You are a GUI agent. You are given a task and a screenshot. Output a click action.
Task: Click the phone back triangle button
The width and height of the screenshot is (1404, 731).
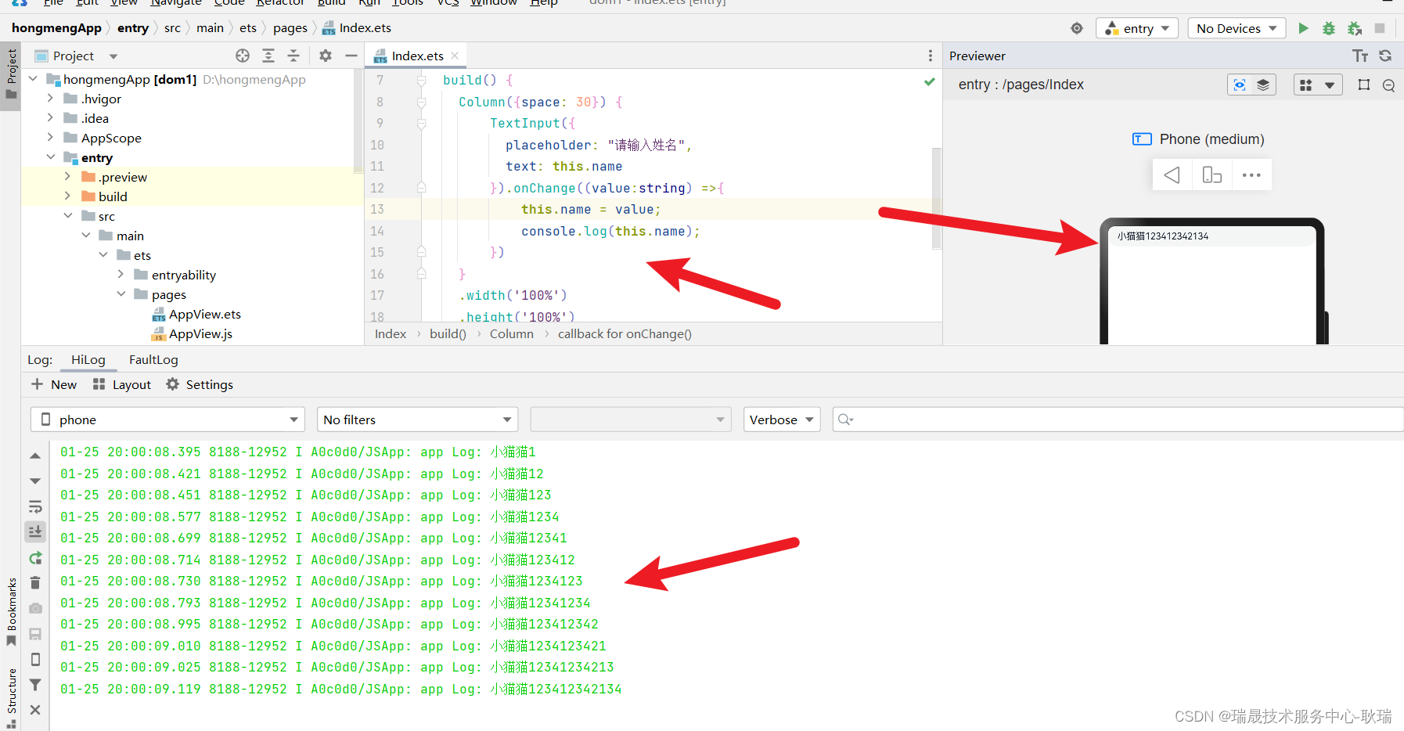click(x=1172, y=175)
